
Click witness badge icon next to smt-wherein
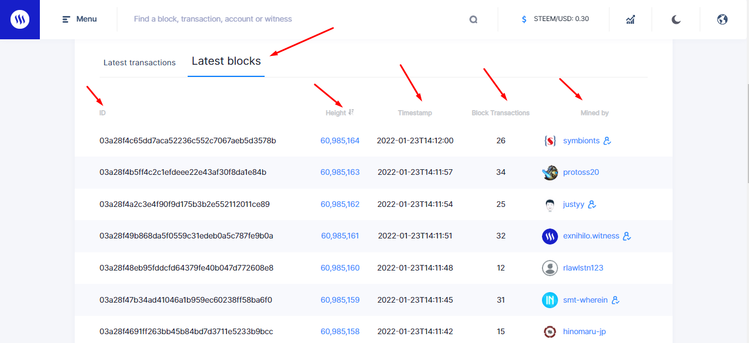coord(615,300)
